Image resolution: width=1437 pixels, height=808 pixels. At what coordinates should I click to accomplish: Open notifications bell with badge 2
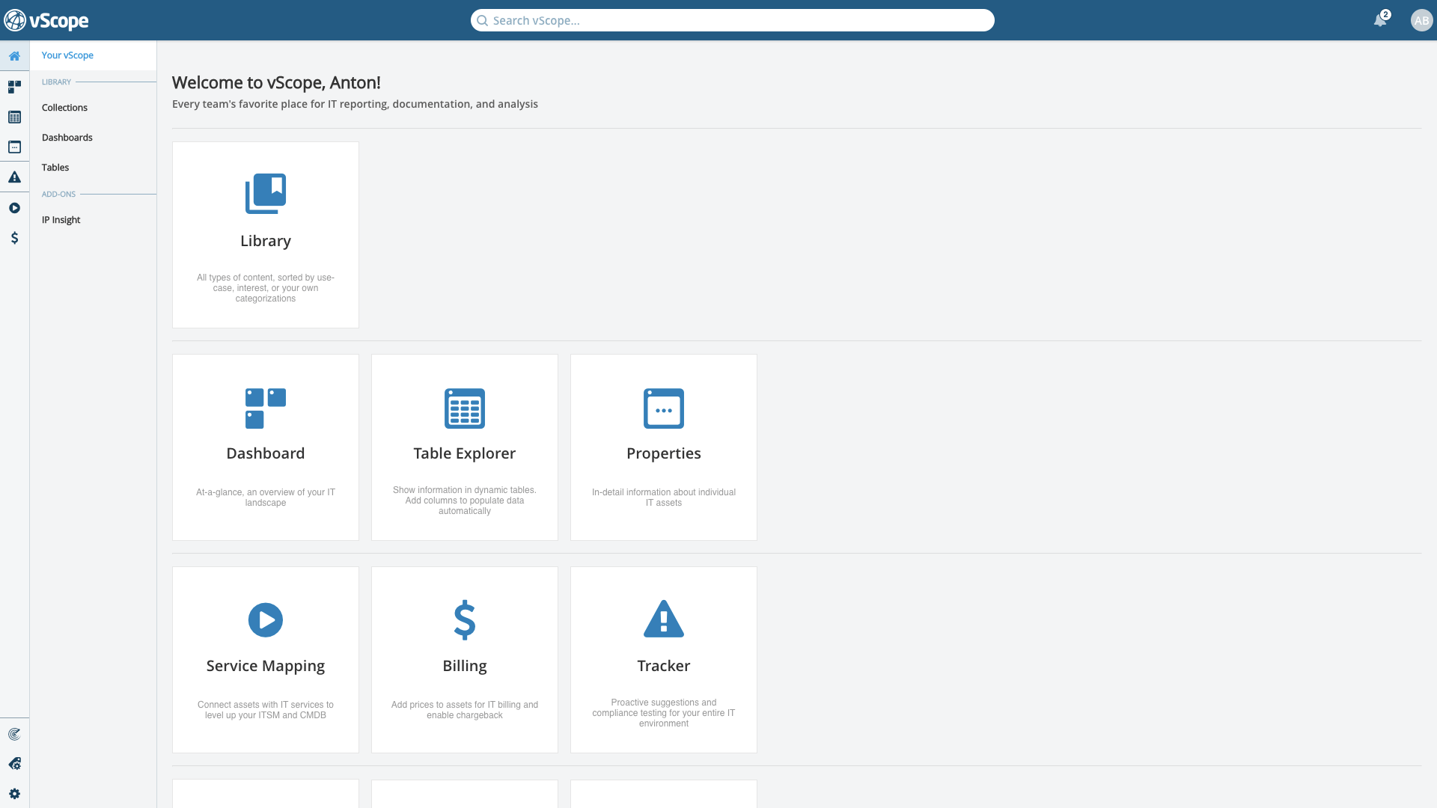tap(1380, 20)
